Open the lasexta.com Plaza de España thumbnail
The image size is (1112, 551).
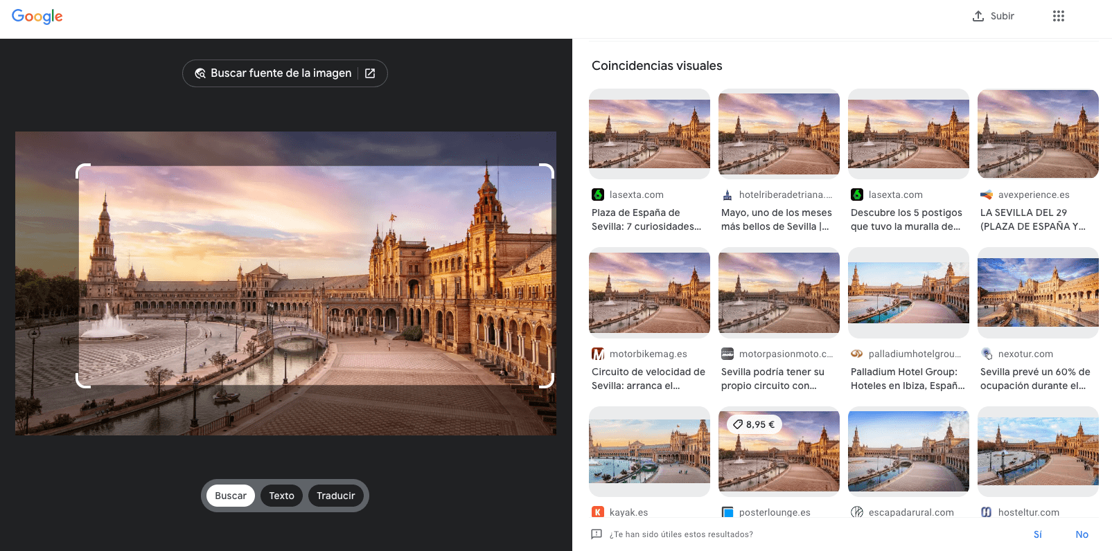pos(649,134)
